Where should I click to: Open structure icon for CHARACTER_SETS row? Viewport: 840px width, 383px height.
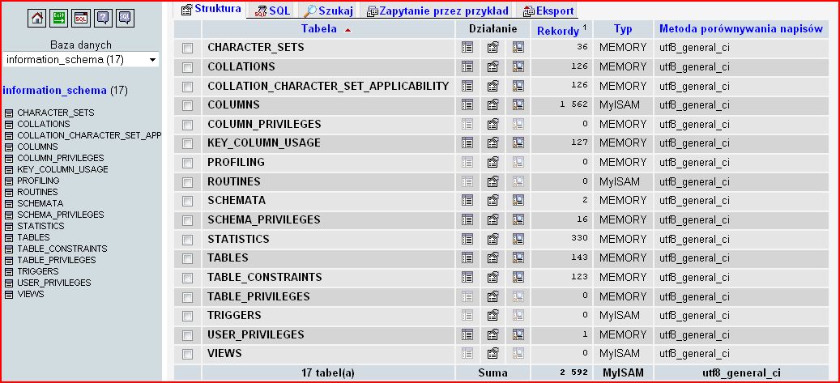coord(492,48)
